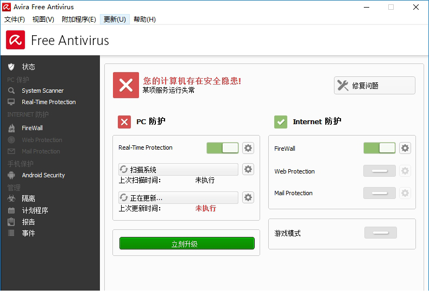Start scan with 扫描系统 button

coord(178,169)
